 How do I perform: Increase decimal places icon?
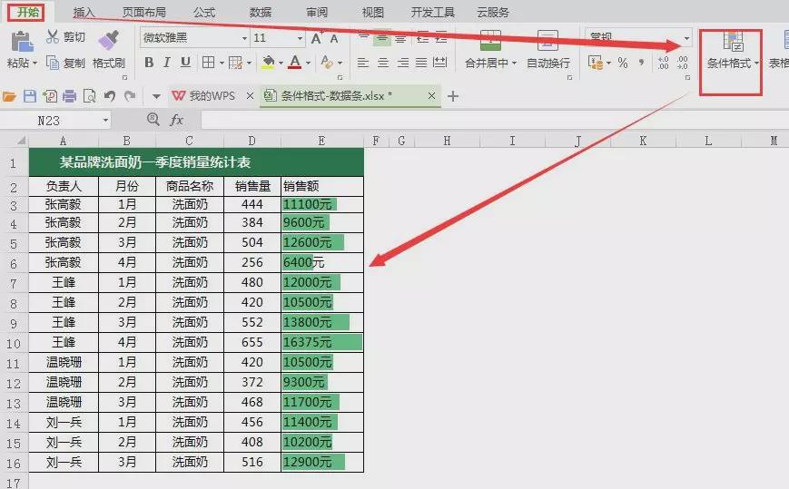tap(663, 63)
